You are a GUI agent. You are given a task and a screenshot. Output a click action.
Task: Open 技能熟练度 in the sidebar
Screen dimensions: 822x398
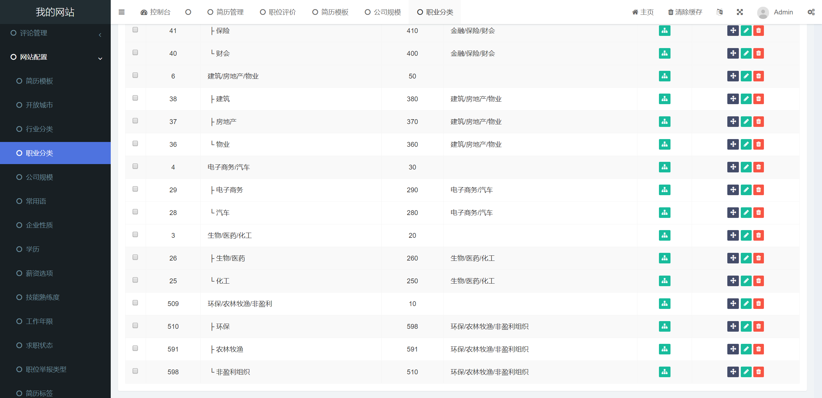pos(55,297)
